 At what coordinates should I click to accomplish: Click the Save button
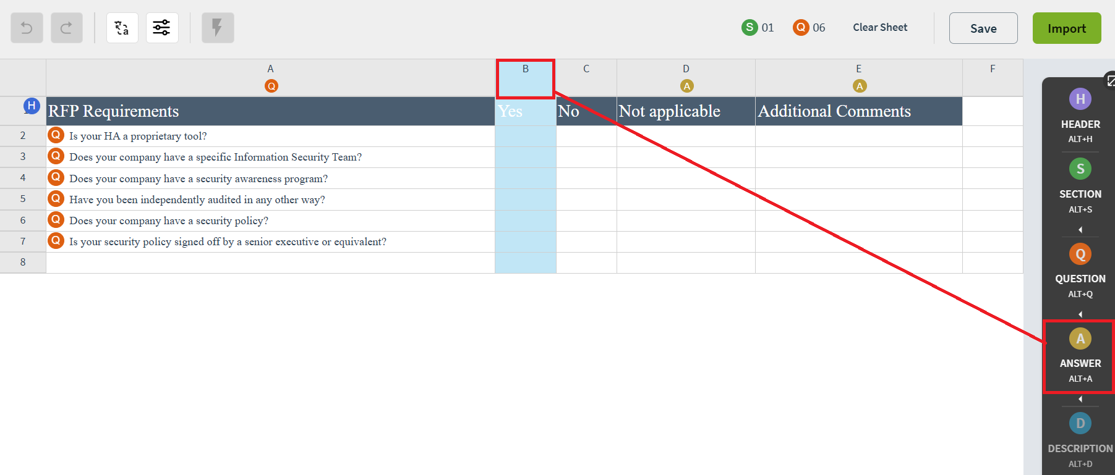point(983,28)
